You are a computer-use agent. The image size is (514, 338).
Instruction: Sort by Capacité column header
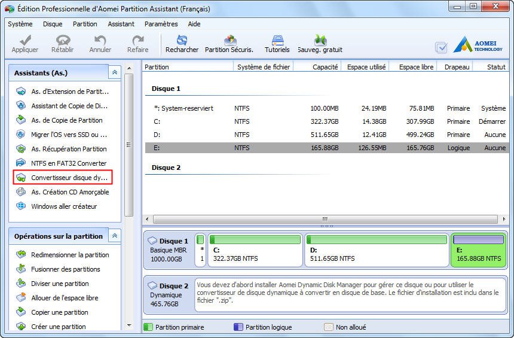325,67
